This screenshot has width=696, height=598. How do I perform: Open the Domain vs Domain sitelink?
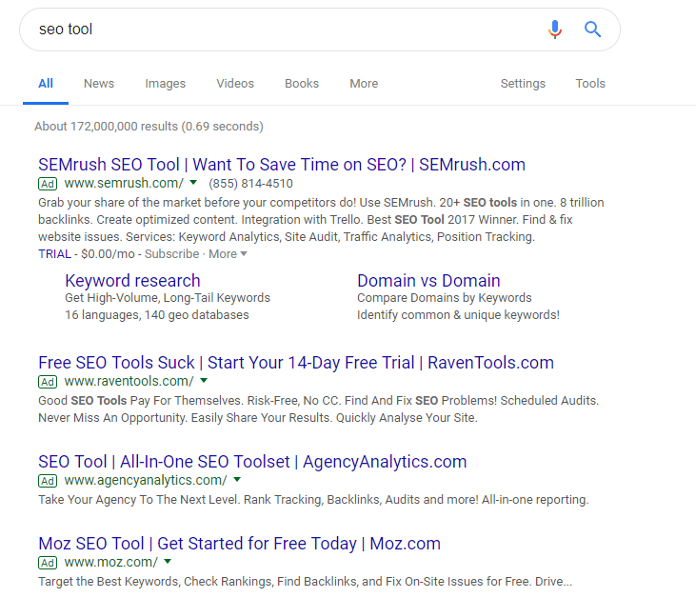pyautogui.click(x=428, y=281)
